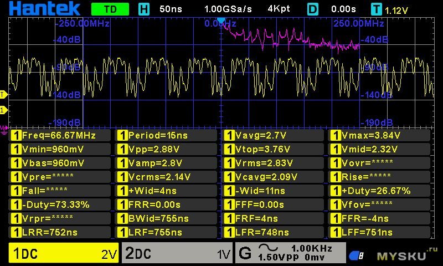Click the sine wave icon in generator panel
Viewport: 443px width, 266px height.
(x=269, y=248)
